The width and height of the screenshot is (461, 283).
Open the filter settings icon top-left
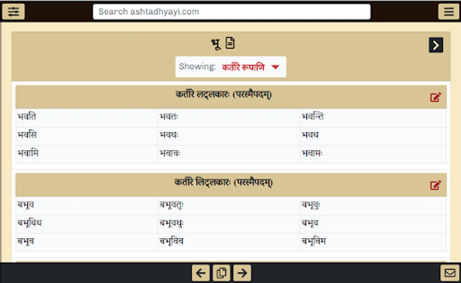[x=13, y=12]
